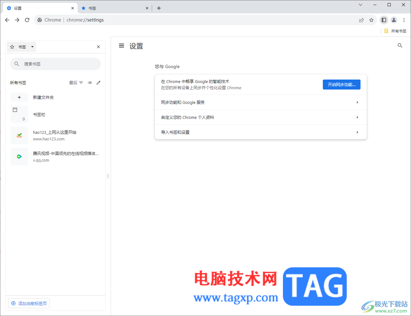This screenshot has height=316, width=411.
Task: Grab the side panel resize handle
Action: point(108,176)
